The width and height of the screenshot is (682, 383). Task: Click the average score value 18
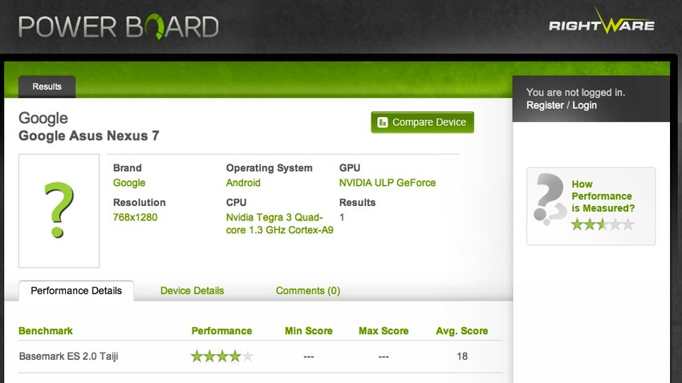pyautogui.click(x=462, y=357)
